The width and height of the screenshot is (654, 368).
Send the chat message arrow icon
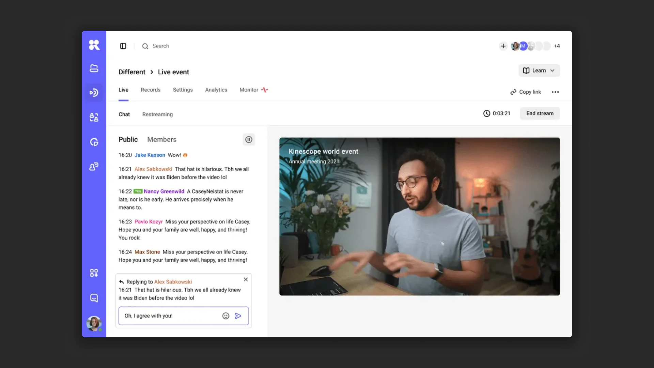coord(238,316)
